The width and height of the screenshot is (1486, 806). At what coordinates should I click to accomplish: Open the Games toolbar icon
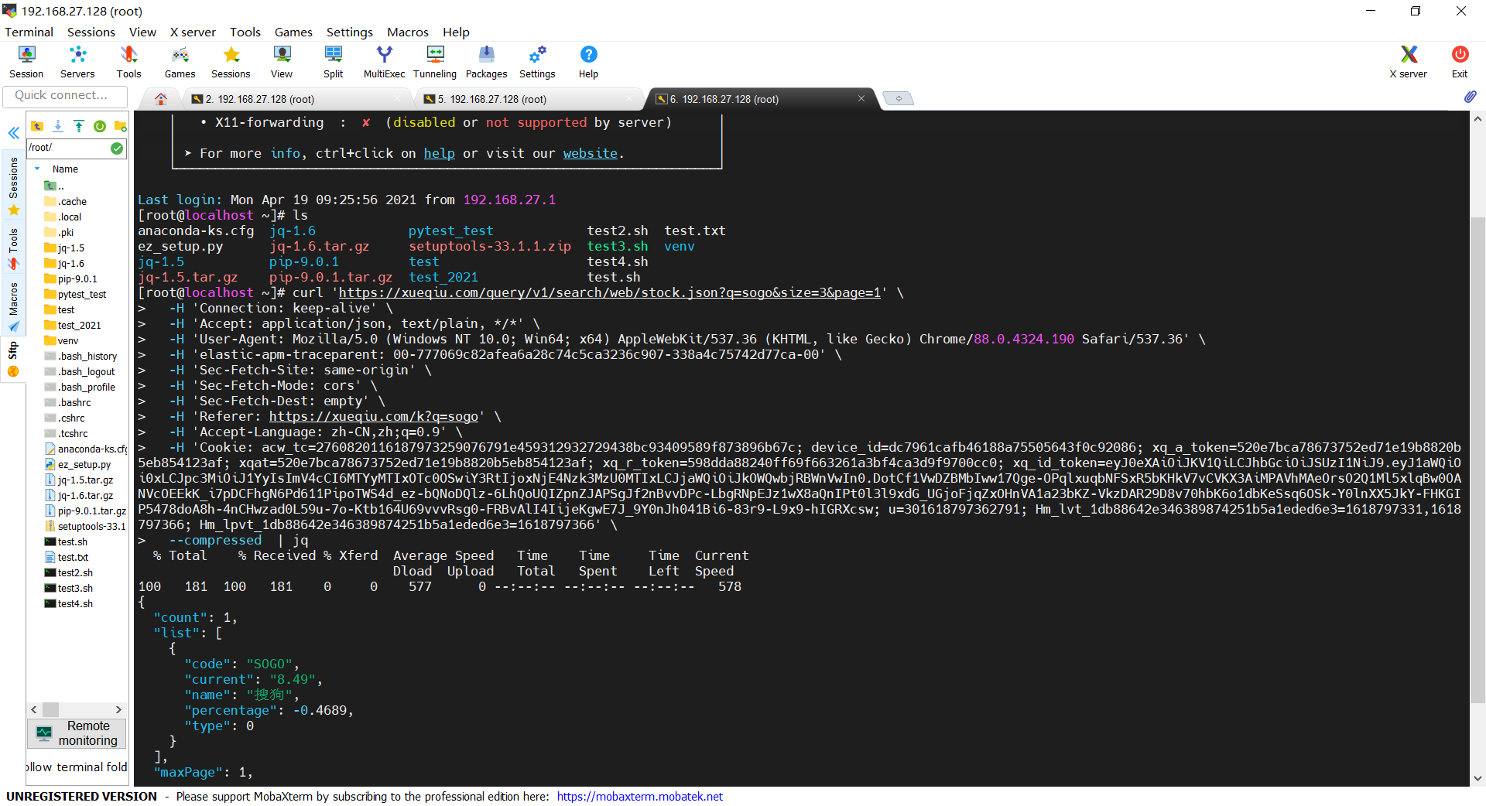click(x=180, y=62)
